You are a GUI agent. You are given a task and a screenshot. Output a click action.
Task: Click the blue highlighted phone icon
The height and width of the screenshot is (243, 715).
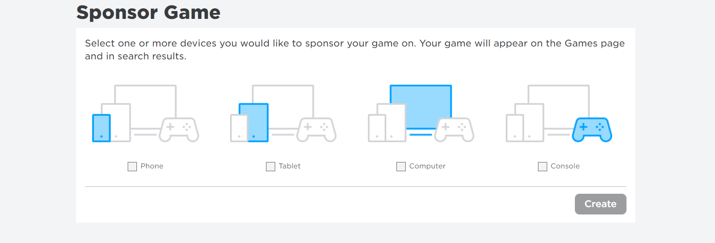pyautogui.click(x=101, y=128)
